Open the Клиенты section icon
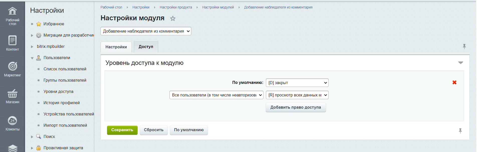481x152 pixels. click(x=12, y=121)
